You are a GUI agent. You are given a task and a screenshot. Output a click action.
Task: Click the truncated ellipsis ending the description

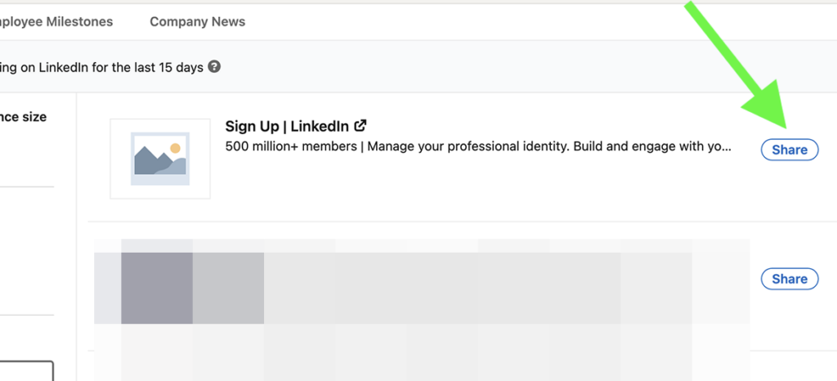[727, 146]
